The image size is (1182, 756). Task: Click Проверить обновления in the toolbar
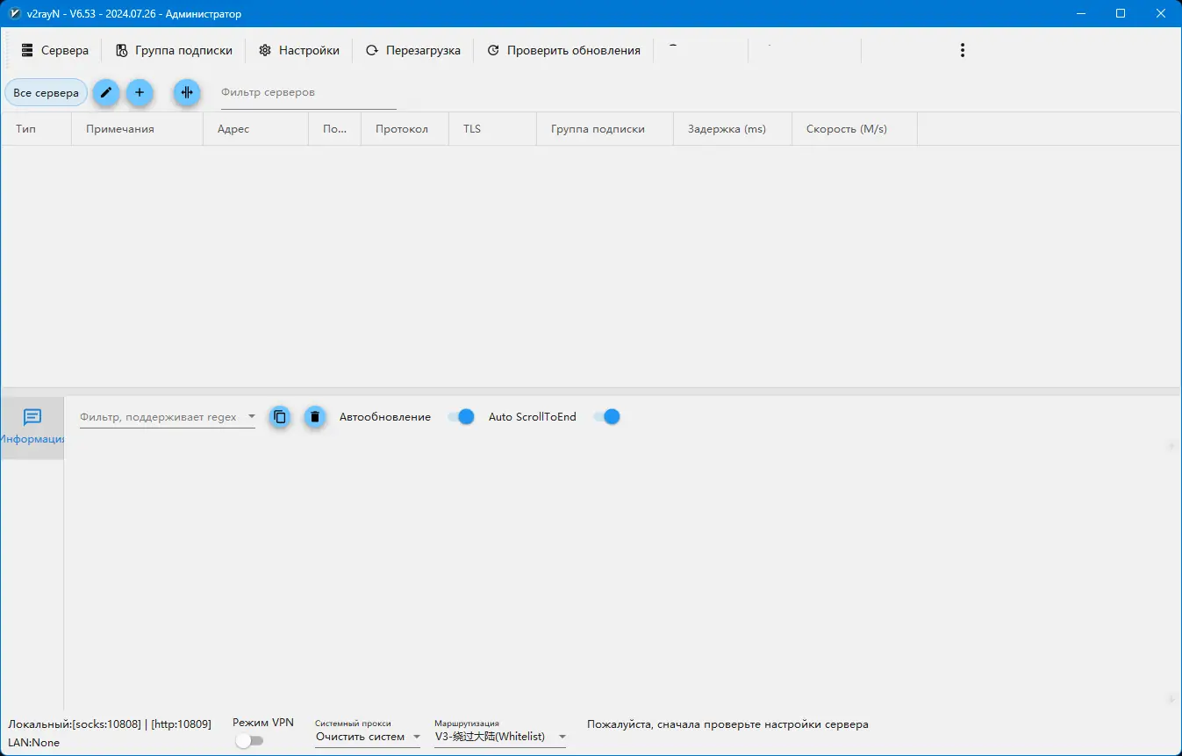pyautogui.click(x=564, y=50)
